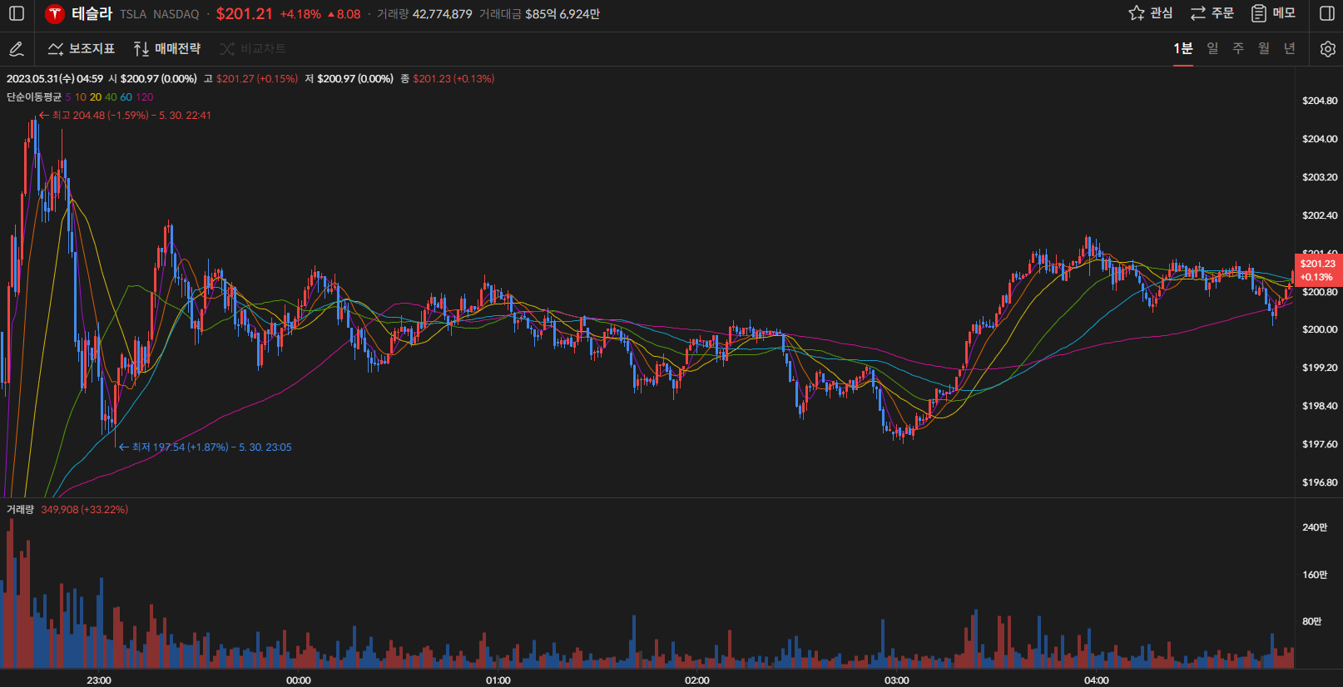Open the memo (메모) panel
The image size is (1343, 687).
tap(1273, 13)
